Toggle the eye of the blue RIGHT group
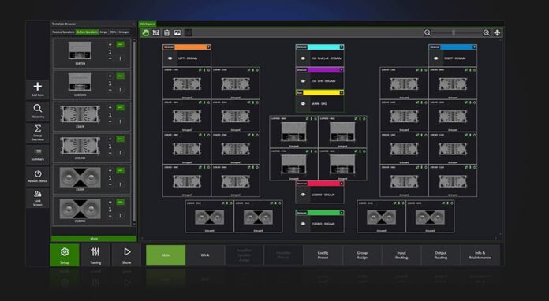This screenshot has height=301, width=549. pos(436,58)
